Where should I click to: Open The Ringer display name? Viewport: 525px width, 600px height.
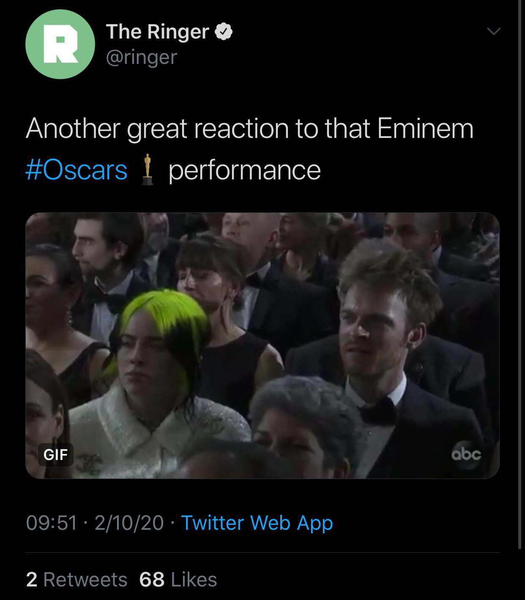157,32
